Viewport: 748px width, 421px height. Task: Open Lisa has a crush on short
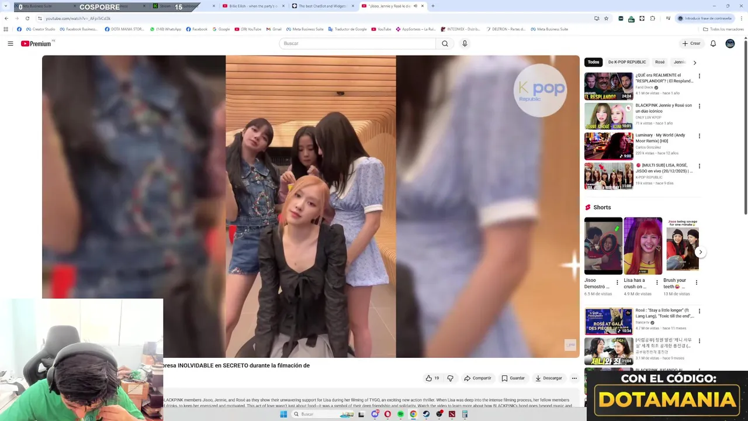[x=643, y=246]
